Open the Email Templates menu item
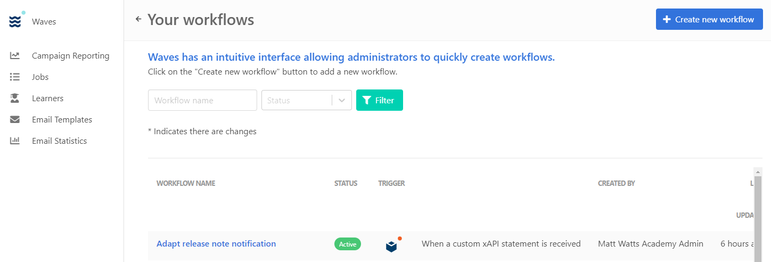This screenshot has height=262, width=771. 61,120
